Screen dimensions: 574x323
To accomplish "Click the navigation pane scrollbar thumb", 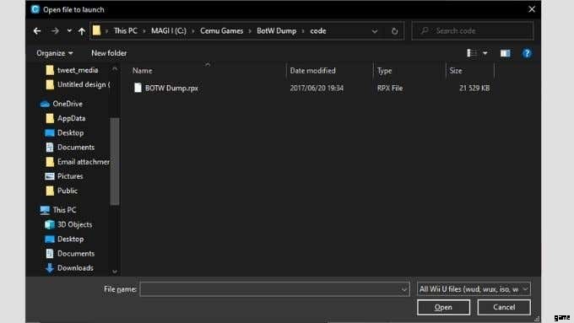I will 114,161.
